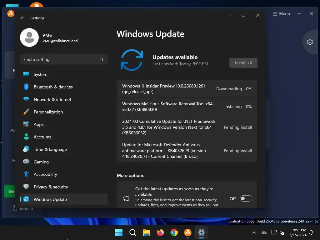Click the Find a setting search box

pyautogui.click(x=64, y=59)
